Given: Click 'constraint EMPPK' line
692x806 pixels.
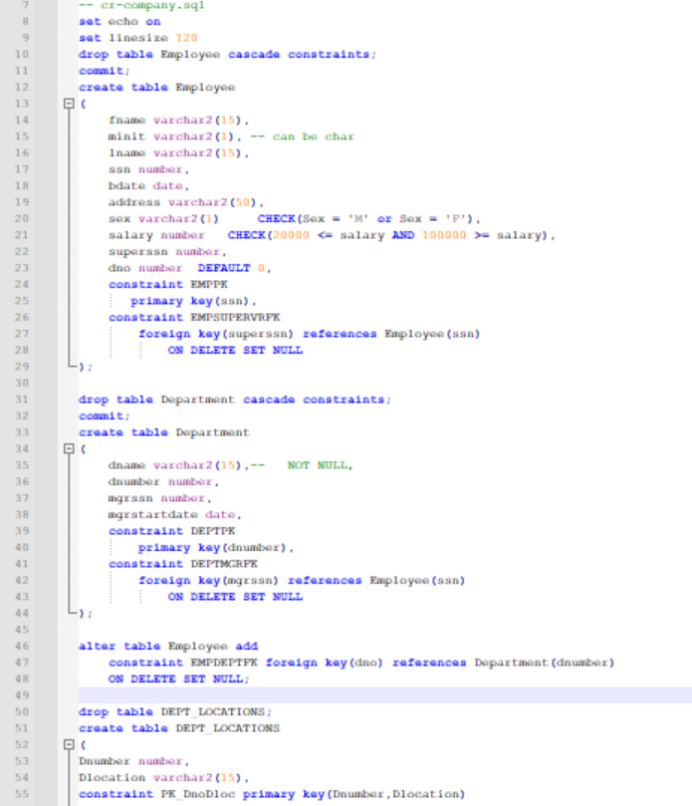Looking at the screenshot, I should click(168, 285).
